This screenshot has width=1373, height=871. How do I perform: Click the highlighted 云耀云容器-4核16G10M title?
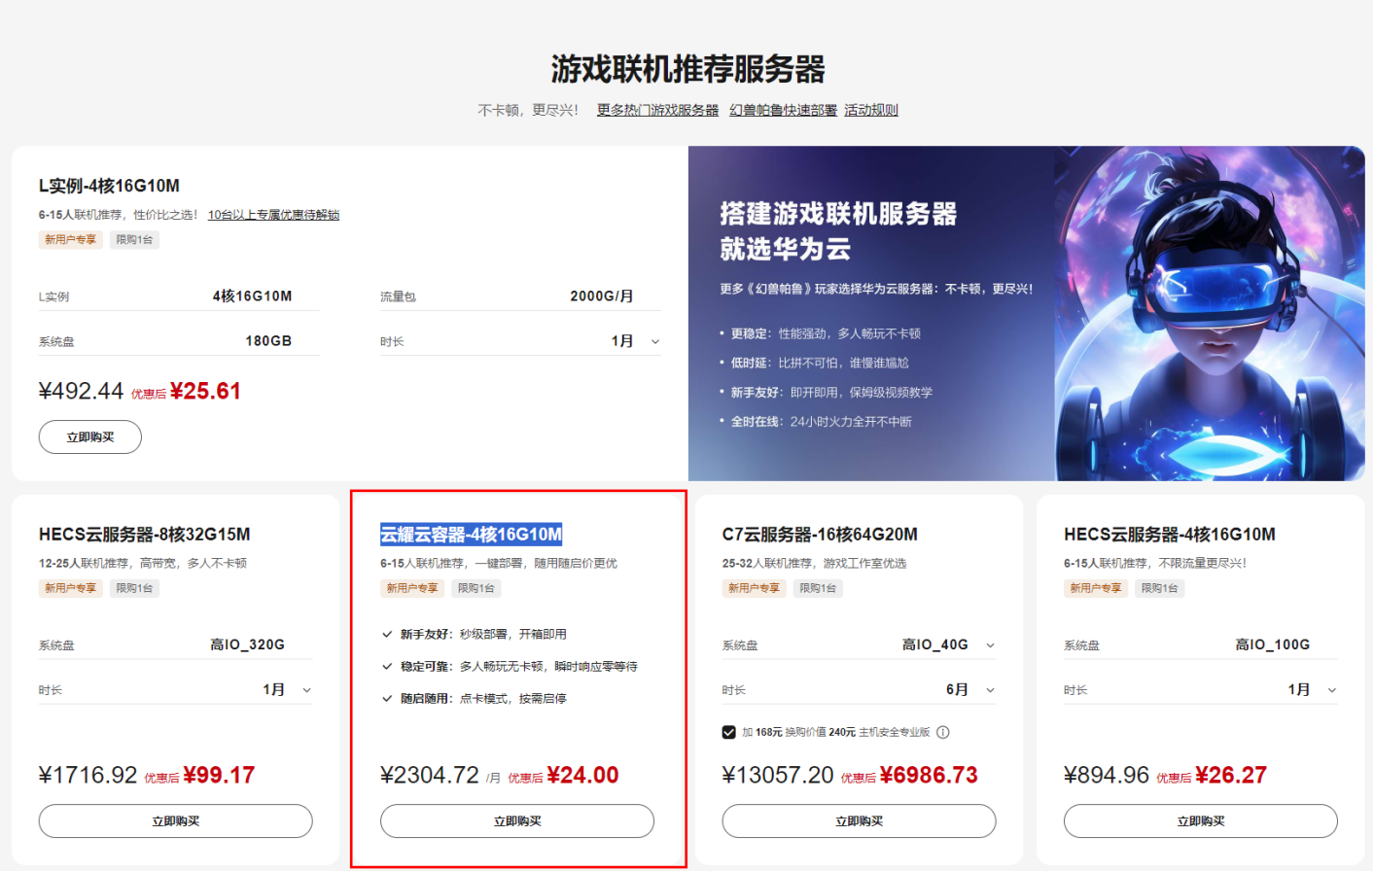pyautogui.click(x=471, y=535)
